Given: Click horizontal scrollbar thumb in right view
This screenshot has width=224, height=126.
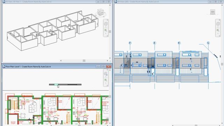Looking at the screenshot, I should point(196,125).
